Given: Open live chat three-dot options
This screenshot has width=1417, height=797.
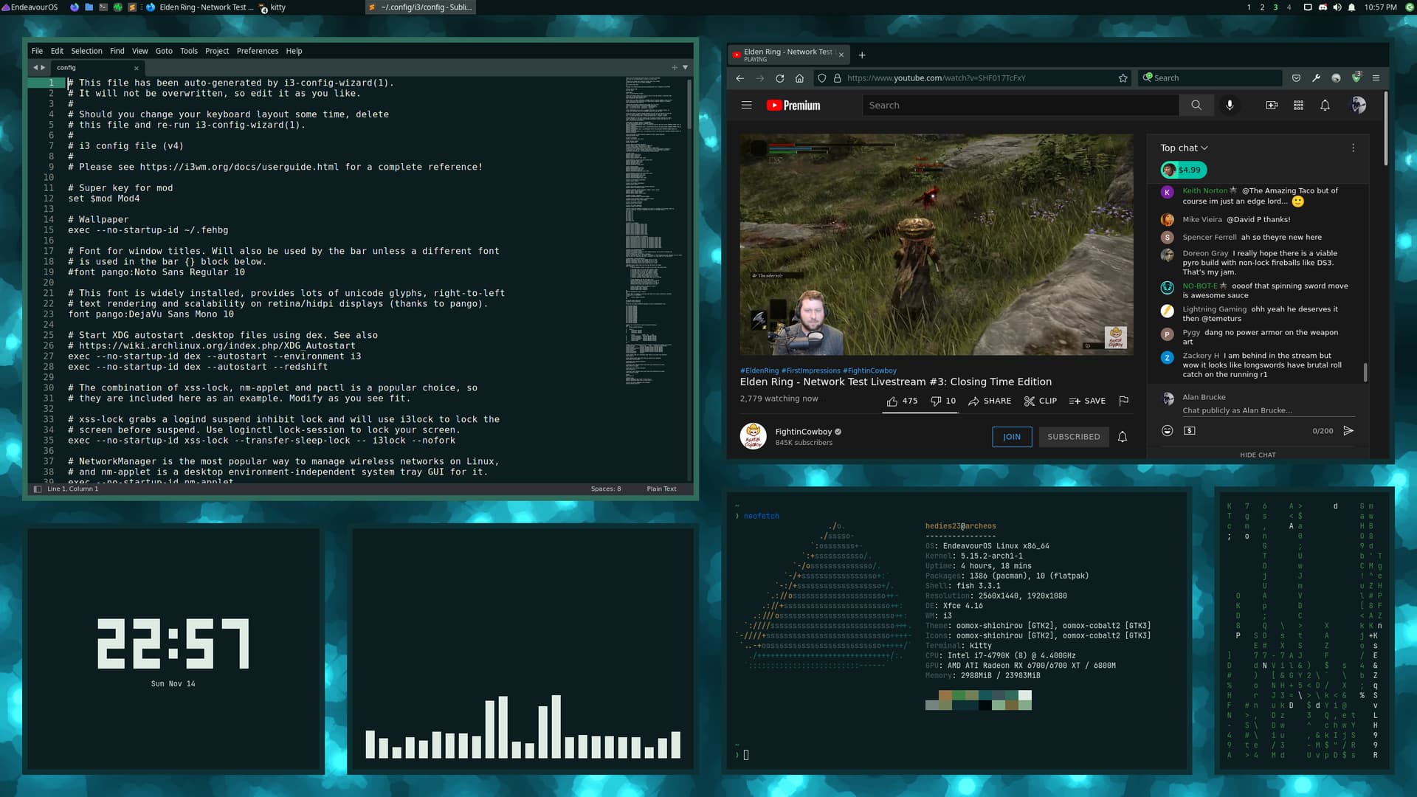Looking at the screenshot, I should [1353, 148].
